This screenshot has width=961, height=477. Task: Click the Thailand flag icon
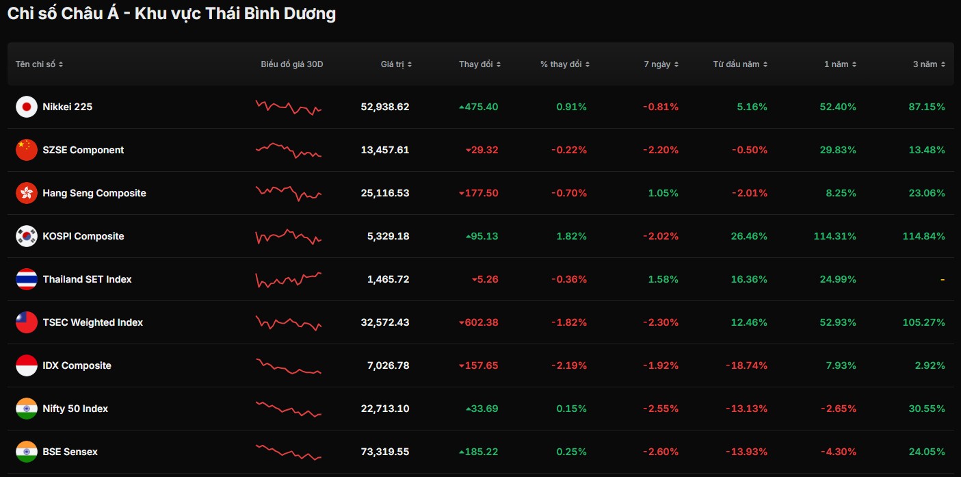(27, 279)
